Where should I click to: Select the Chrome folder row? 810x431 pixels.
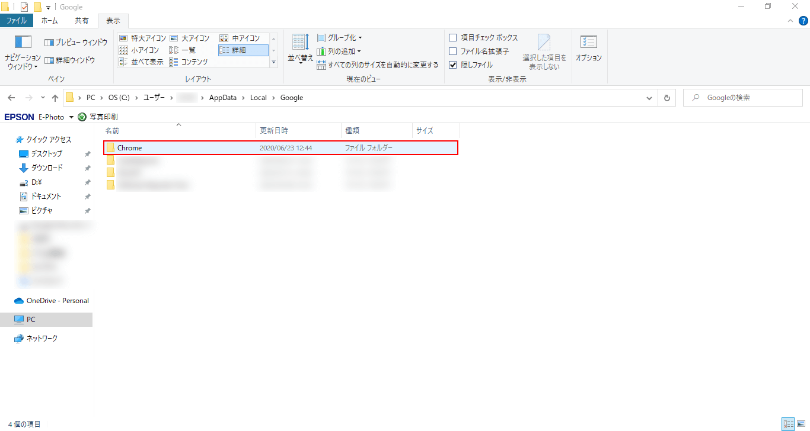280,148
